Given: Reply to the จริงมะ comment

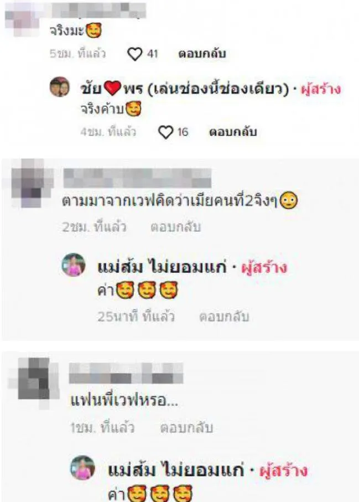Looking at the screenshot, I should (202, 54).
